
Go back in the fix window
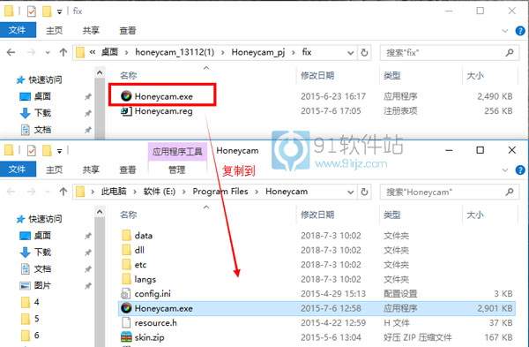(x=11, y=52)
